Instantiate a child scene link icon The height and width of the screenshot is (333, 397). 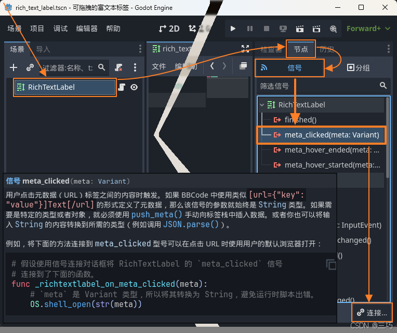pos(30,67)
